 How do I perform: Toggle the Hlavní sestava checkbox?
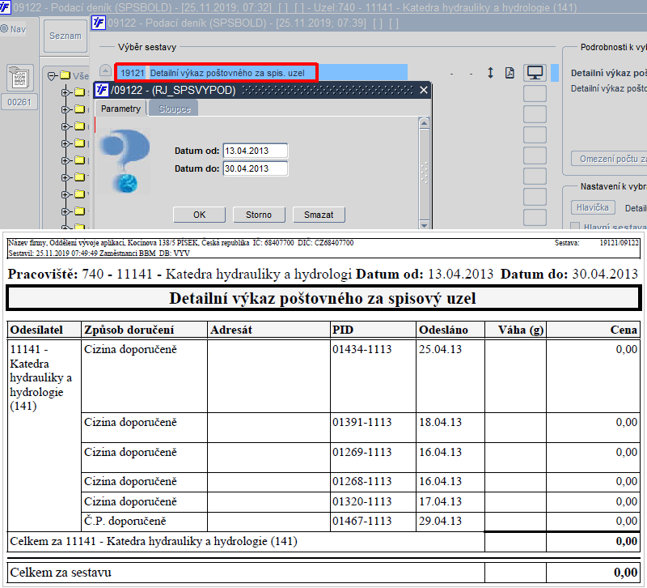coord(575,227)
